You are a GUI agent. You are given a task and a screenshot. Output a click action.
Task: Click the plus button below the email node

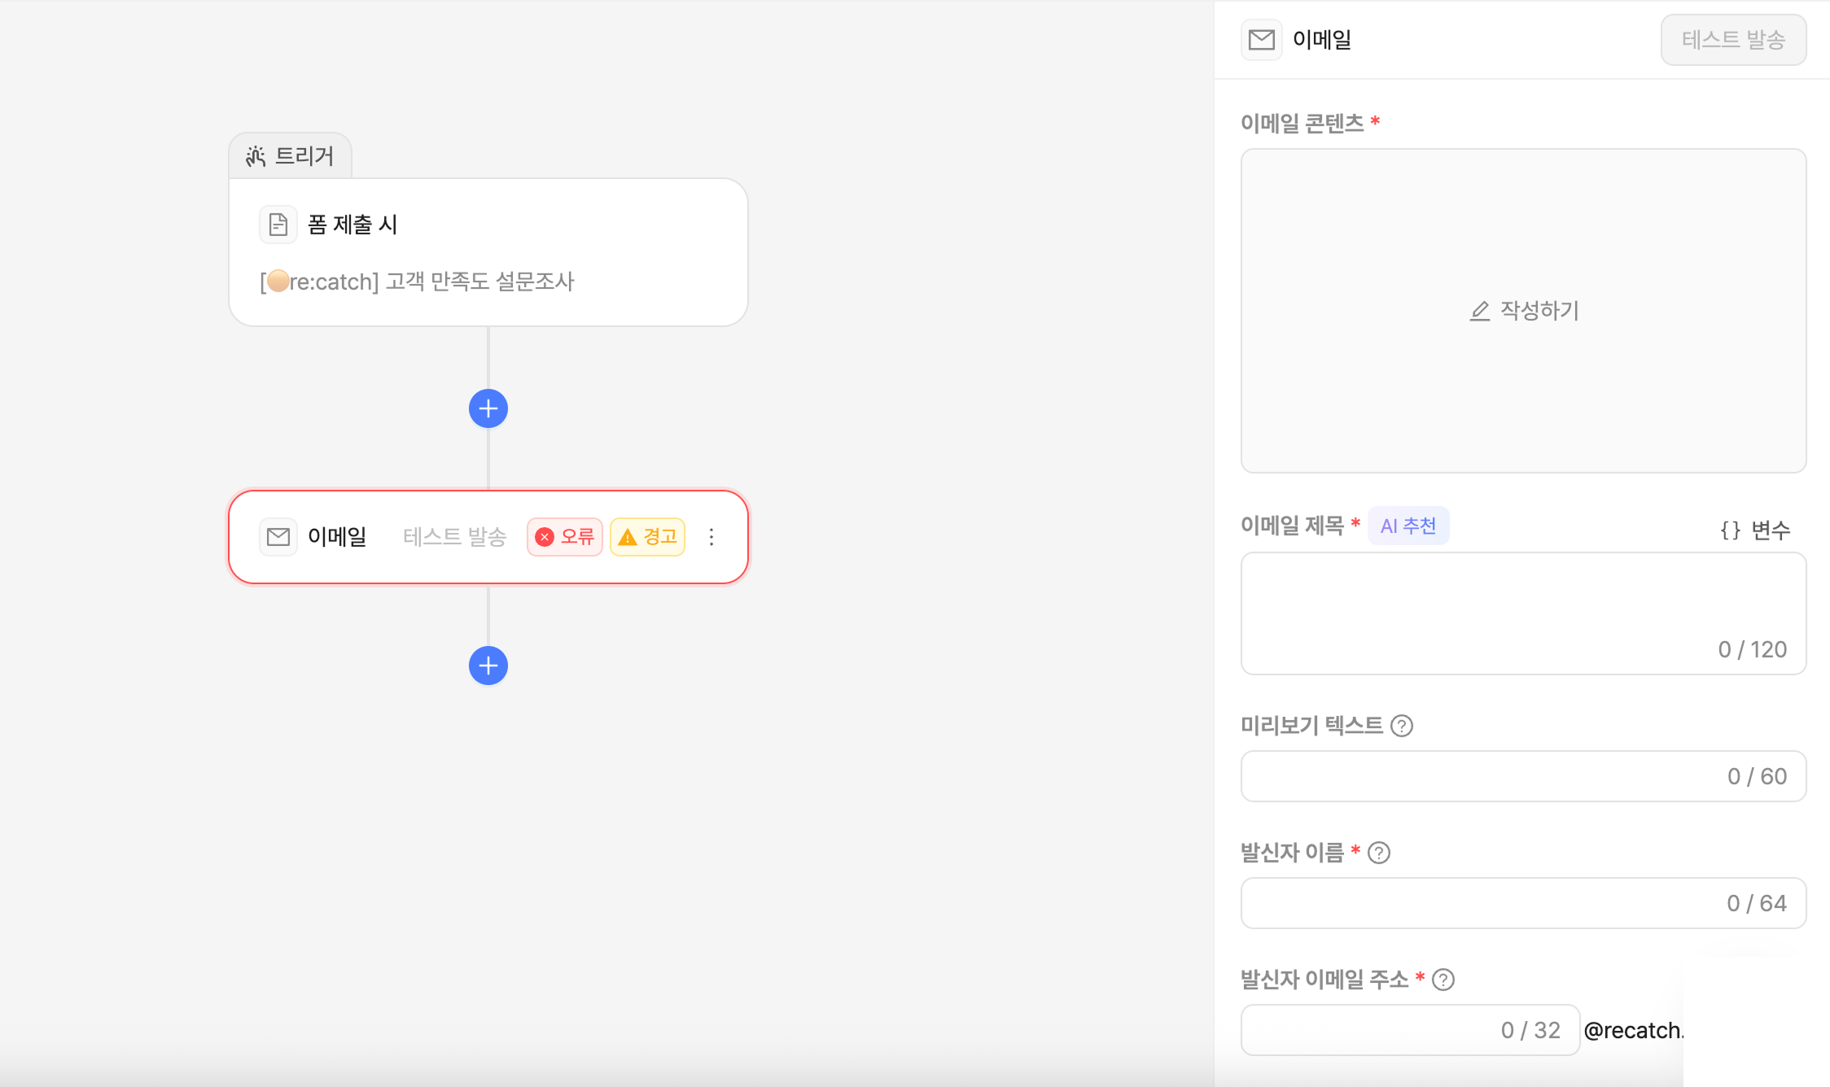click(x=488, y=666)
